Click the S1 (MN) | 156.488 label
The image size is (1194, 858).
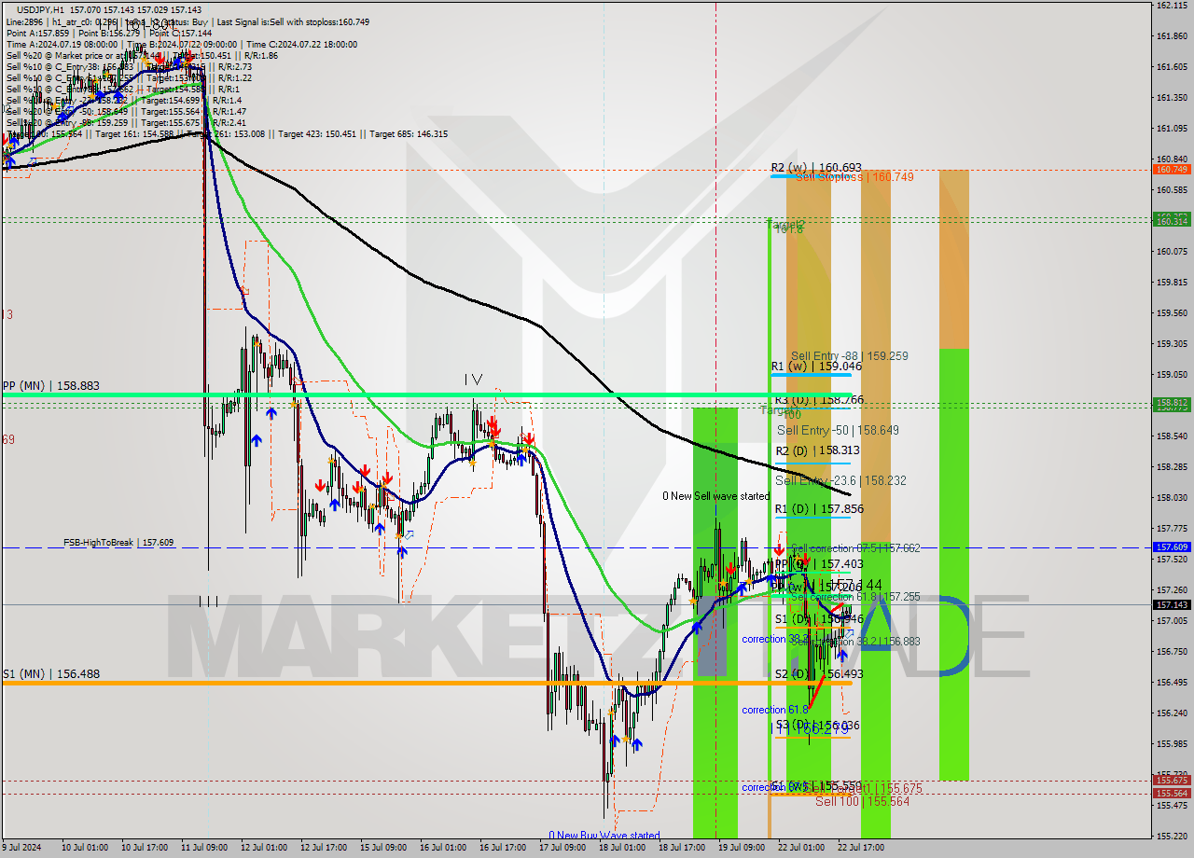50,673
